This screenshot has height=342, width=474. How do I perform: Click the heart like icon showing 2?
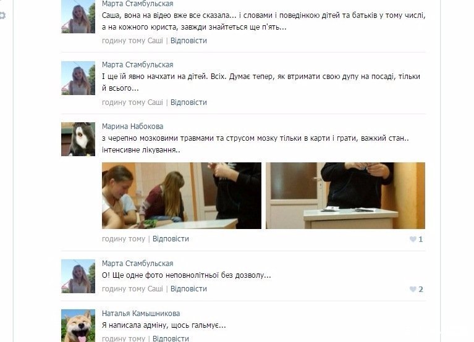[x=413, y=289]
